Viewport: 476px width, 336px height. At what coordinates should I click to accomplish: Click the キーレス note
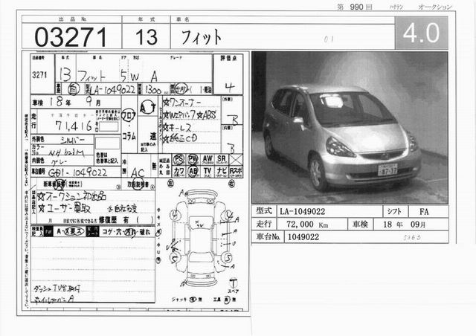point(177,127)
